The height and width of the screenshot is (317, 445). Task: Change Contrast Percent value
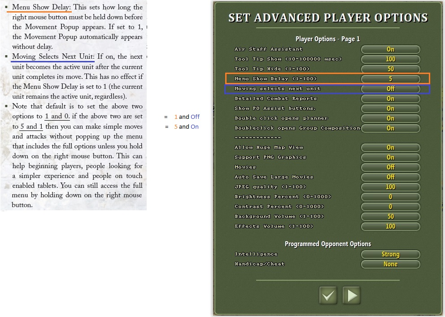pos(391,207)
